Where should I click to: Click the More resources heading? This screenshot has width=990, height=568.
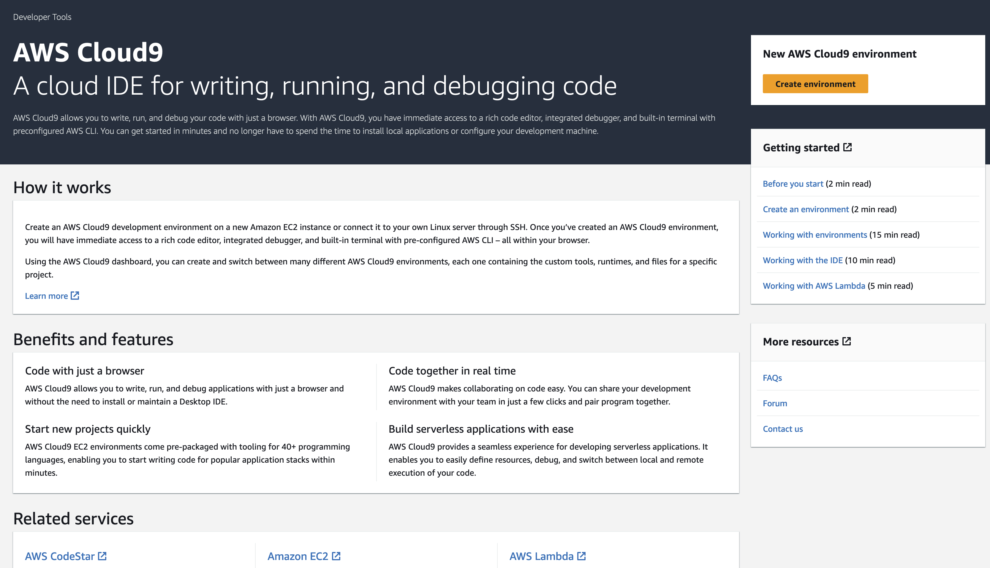click(x=801, y=342)
